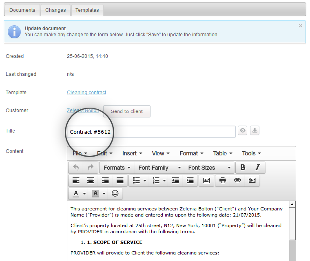This screenshot has width=310, height=261.
Task: Open the editor Edit menu
Action: coord(104,153)
